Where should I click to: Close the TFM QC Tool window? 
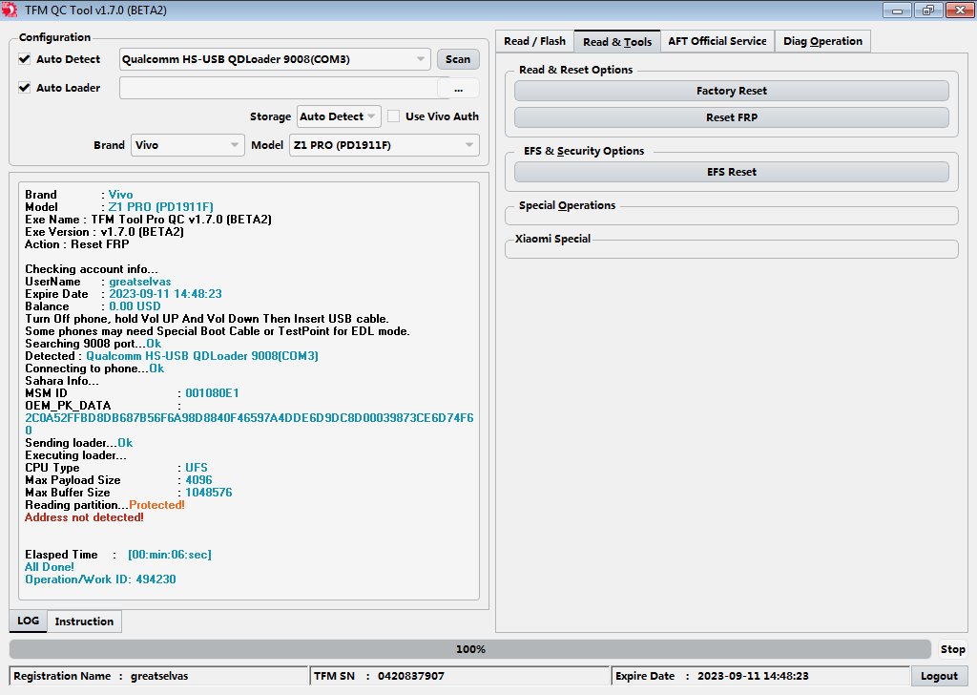(x=960, y=10)
